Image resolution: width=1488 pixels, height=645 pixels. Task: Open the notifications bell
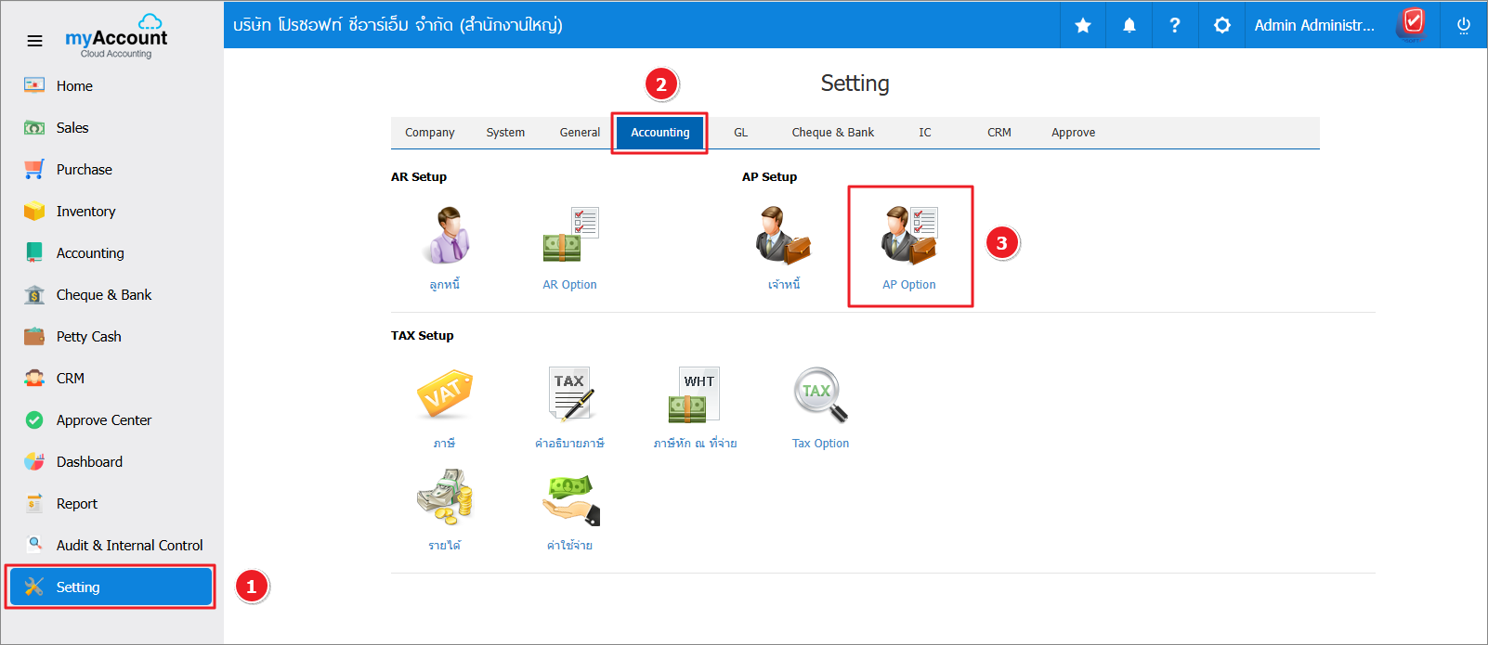point(1129,25)
